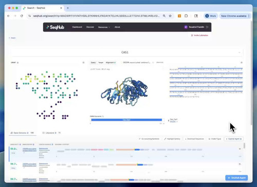
Task: Click the Literature tab info icon
Action: (56, 133)
